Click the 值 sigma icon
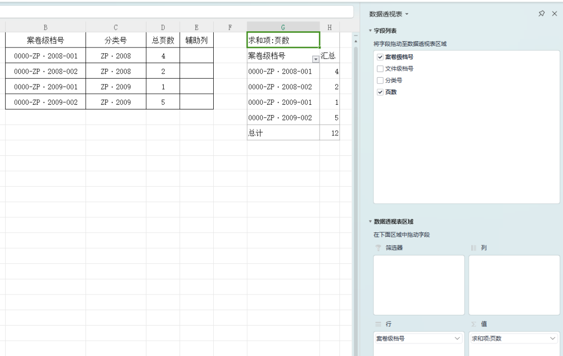 pos(473,324)
